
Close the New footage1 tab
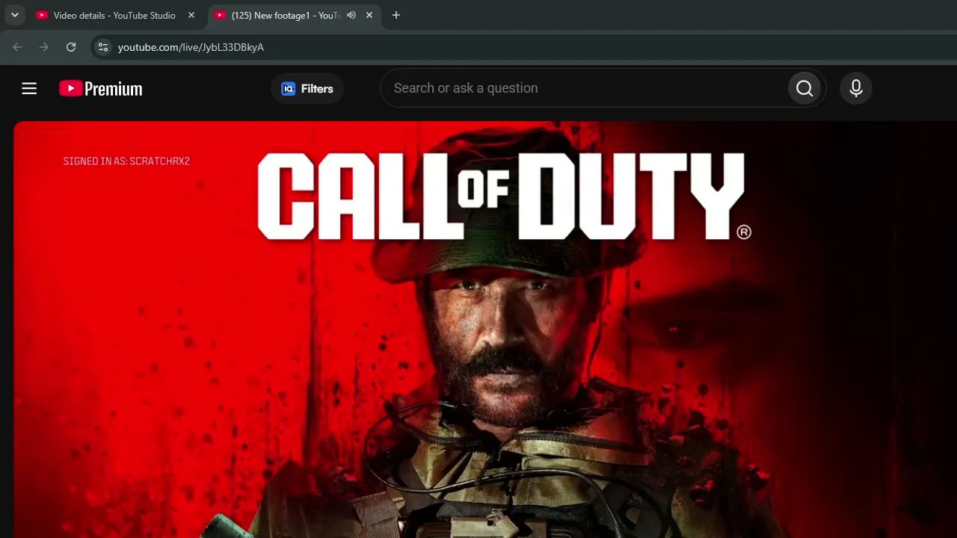point(369,15)
